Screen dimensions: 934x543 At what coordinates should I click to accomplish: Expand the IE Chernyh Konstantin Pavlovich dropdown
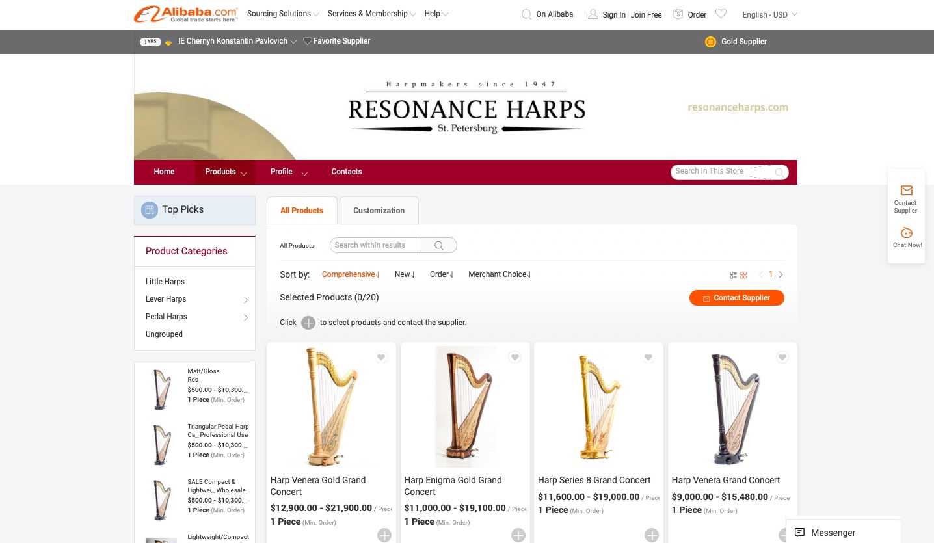click(x=293, y=42)
